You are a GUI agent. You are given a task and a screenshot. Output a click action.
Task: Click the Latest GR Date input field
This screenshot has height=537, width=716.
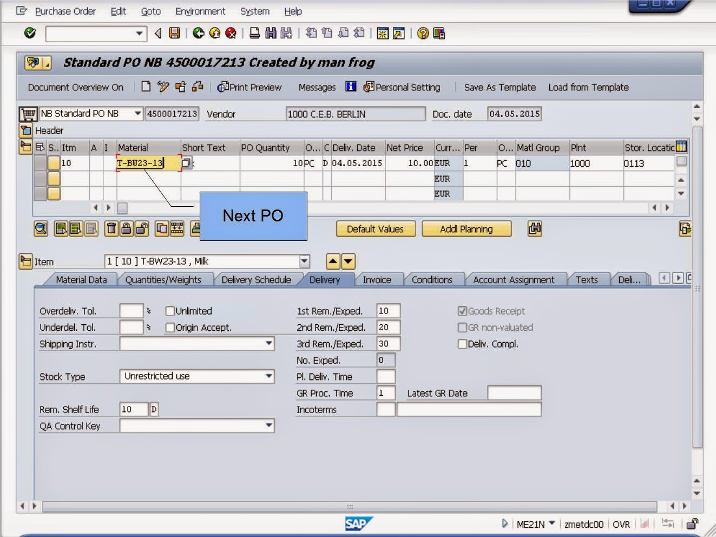514,392
